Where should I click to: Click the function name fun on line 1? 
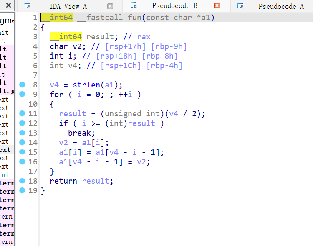click(135, 18)
